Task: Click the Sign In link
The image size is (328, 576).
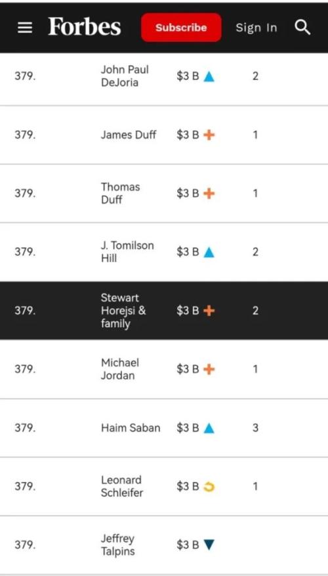Action: click(x=256, y=28)
